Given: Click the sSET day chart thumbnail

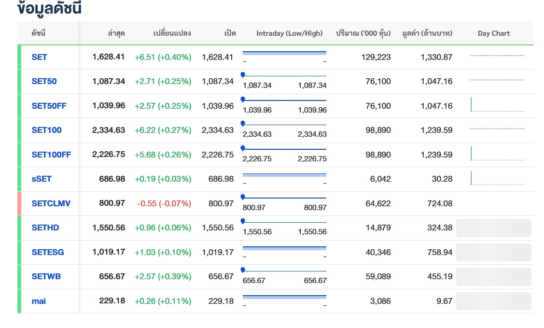Looking at the screenshot, I should pos(497,178).
